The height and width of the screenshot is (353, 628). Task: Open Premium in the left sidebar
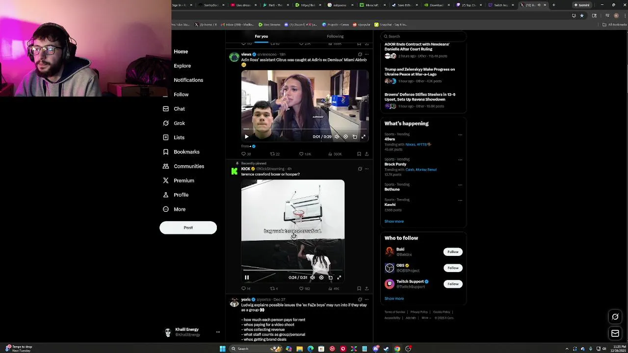tap(179, 180)
